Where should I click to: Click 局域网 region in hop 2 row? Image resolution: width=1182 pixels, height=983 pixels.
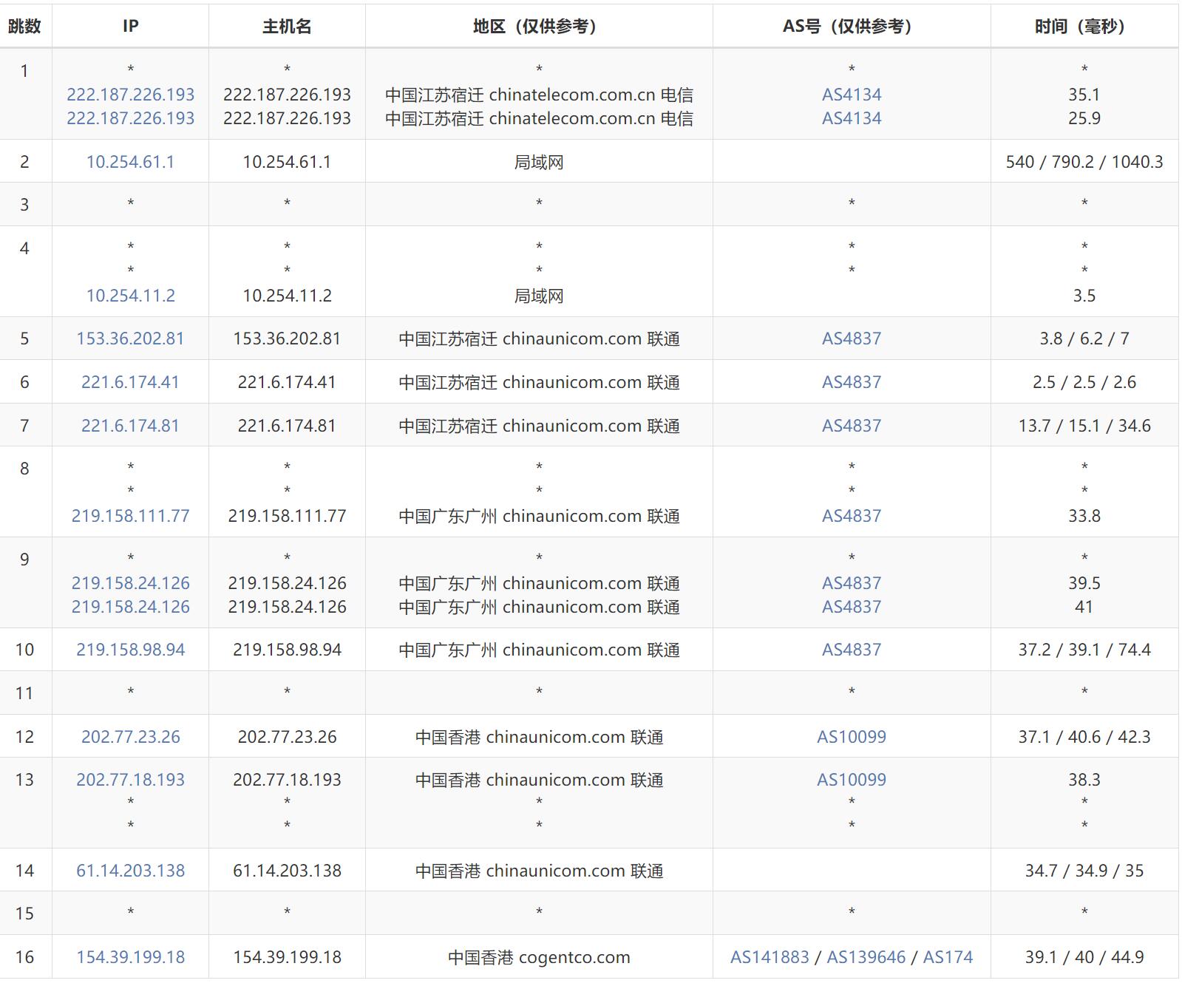point(539,162)
